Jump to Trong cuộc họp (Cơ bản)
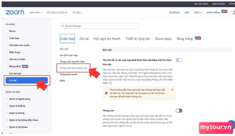Screen dimensions: 235x136 (x=72, y=62)
